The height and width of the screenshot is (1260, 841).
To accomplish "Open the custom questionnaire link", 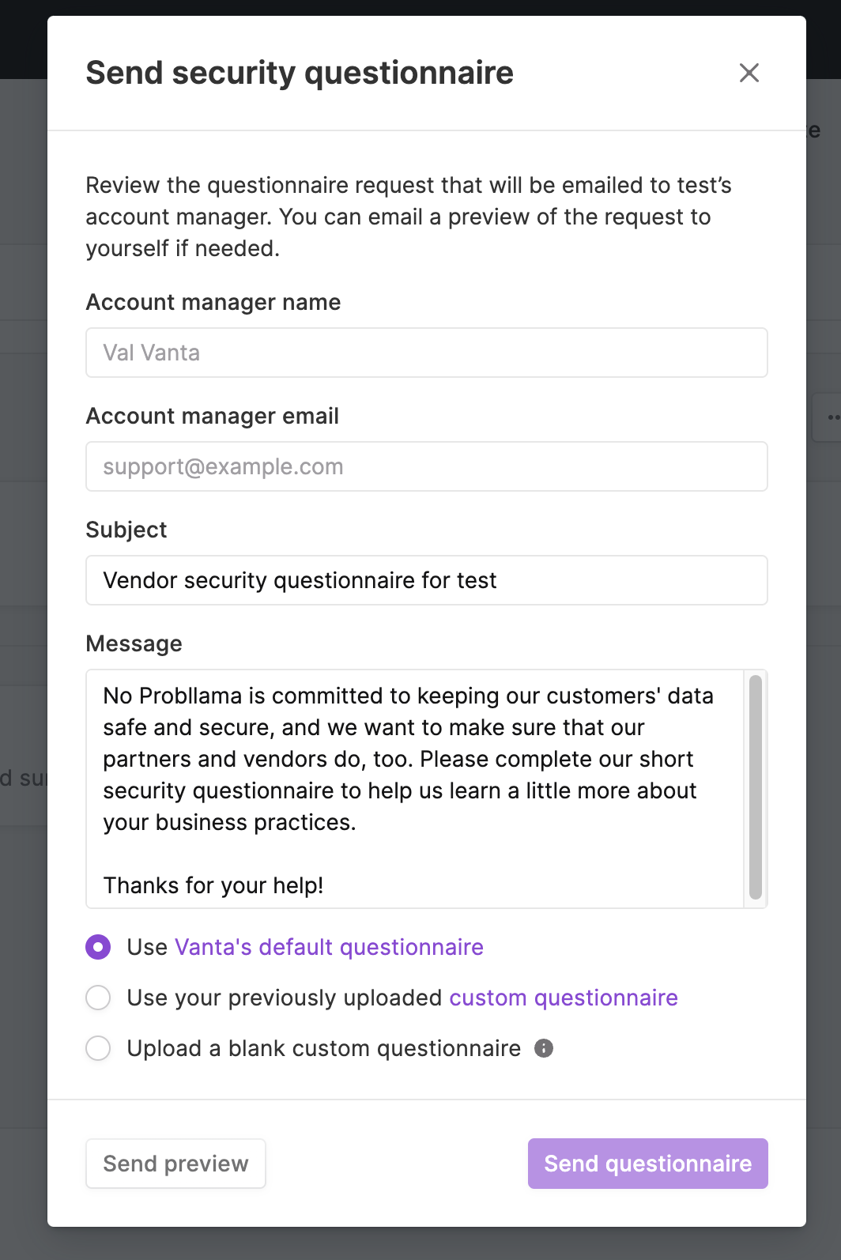I will pos(564,998).
